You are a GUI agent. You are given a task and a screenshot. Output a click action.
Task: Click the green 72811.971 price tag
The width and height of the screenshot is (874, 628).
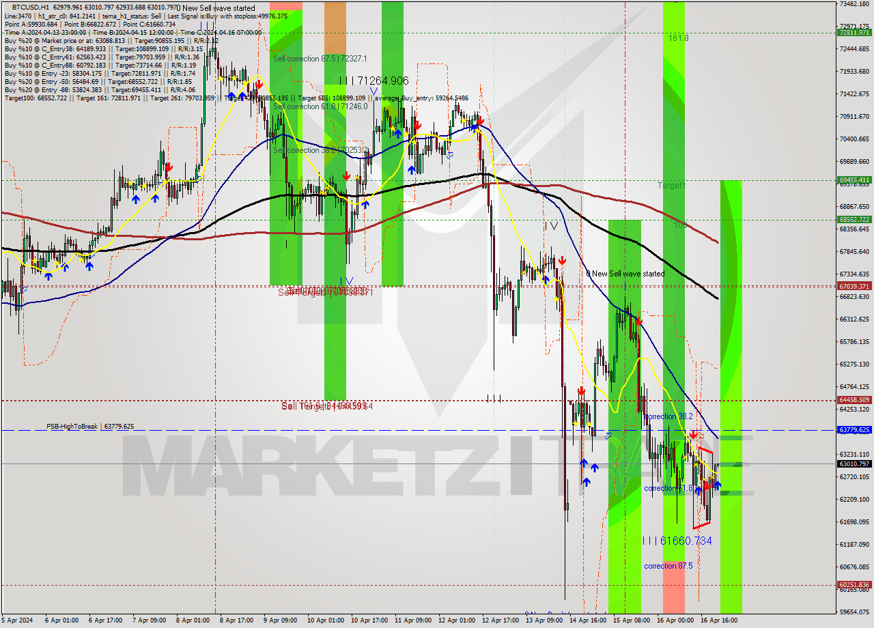(854, 32)
